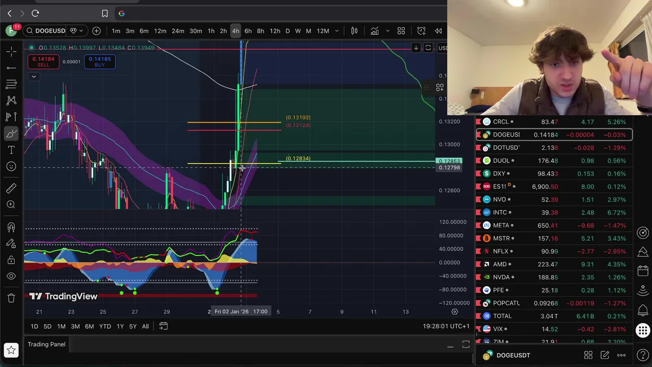This screenshot has height=367, width=652.
Task: Toggle magnet mode for drawings
Action: 11,227
